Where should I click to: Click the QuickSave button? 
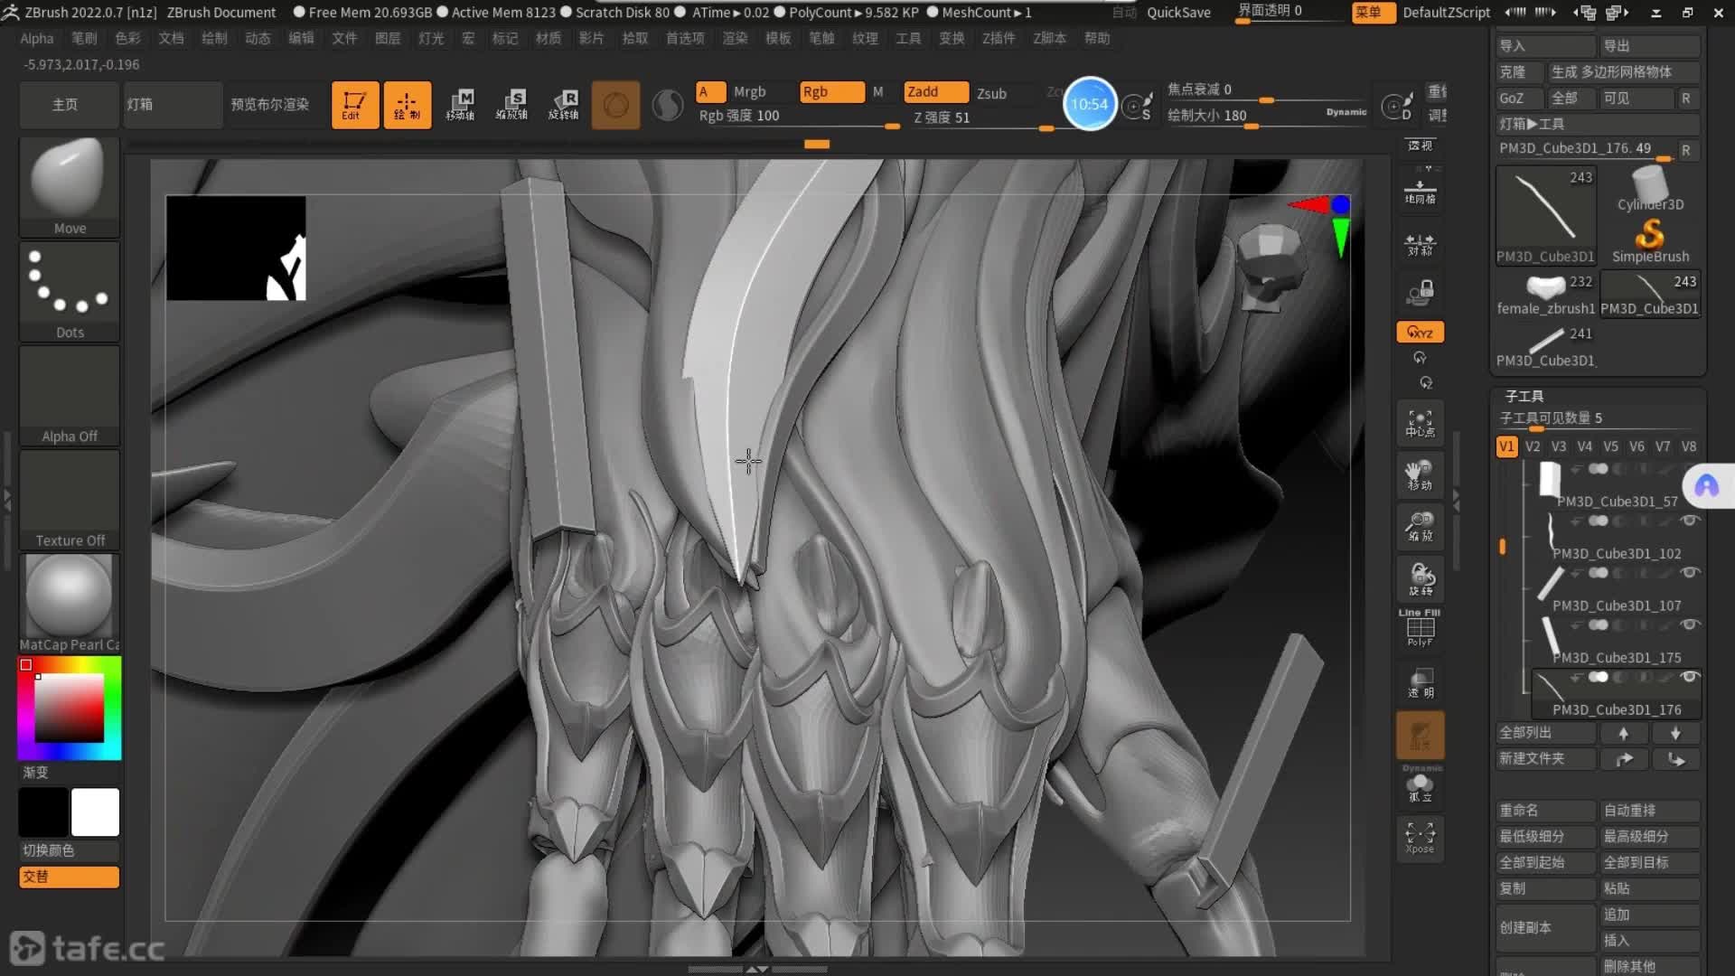(1178, 12)
